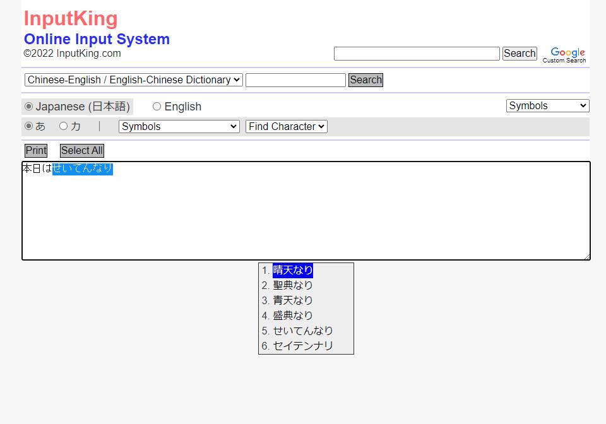Choose candidate 2 聖典なり
Viewport: 606px width, 424px height.
click(x=292, y=285)
